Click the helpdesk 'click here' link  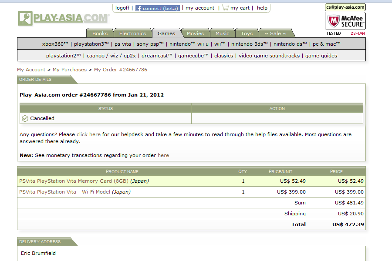88,134
